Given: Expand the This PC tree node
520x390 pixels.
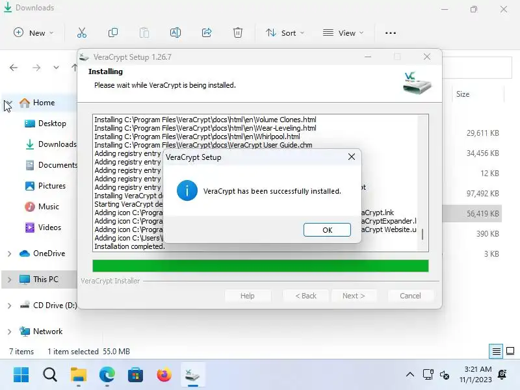Looking at the screenshot, I should pyautogui.click(x=9, y=279).
